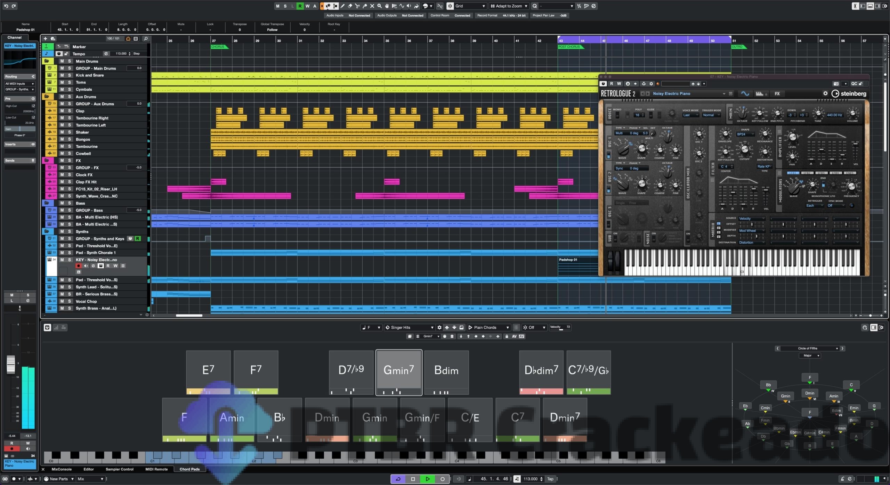Switch to the Editor tab
Screen dimensions: 890x485
click(89, 469)
